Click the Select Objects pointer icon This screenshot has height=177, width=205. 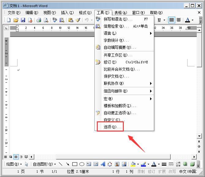(26, 164)
